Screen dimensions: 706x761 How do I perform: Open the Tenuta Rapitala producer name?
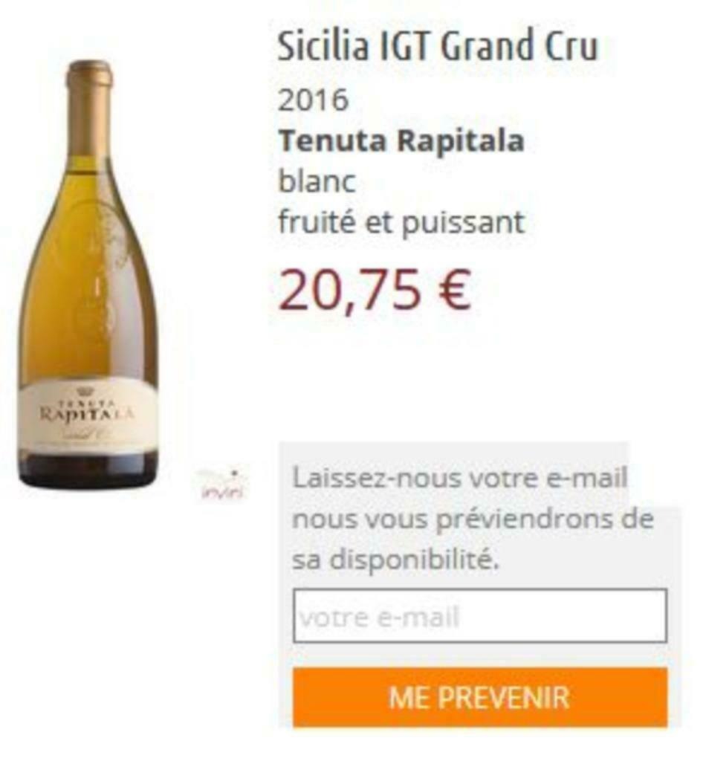click(401, 141)
